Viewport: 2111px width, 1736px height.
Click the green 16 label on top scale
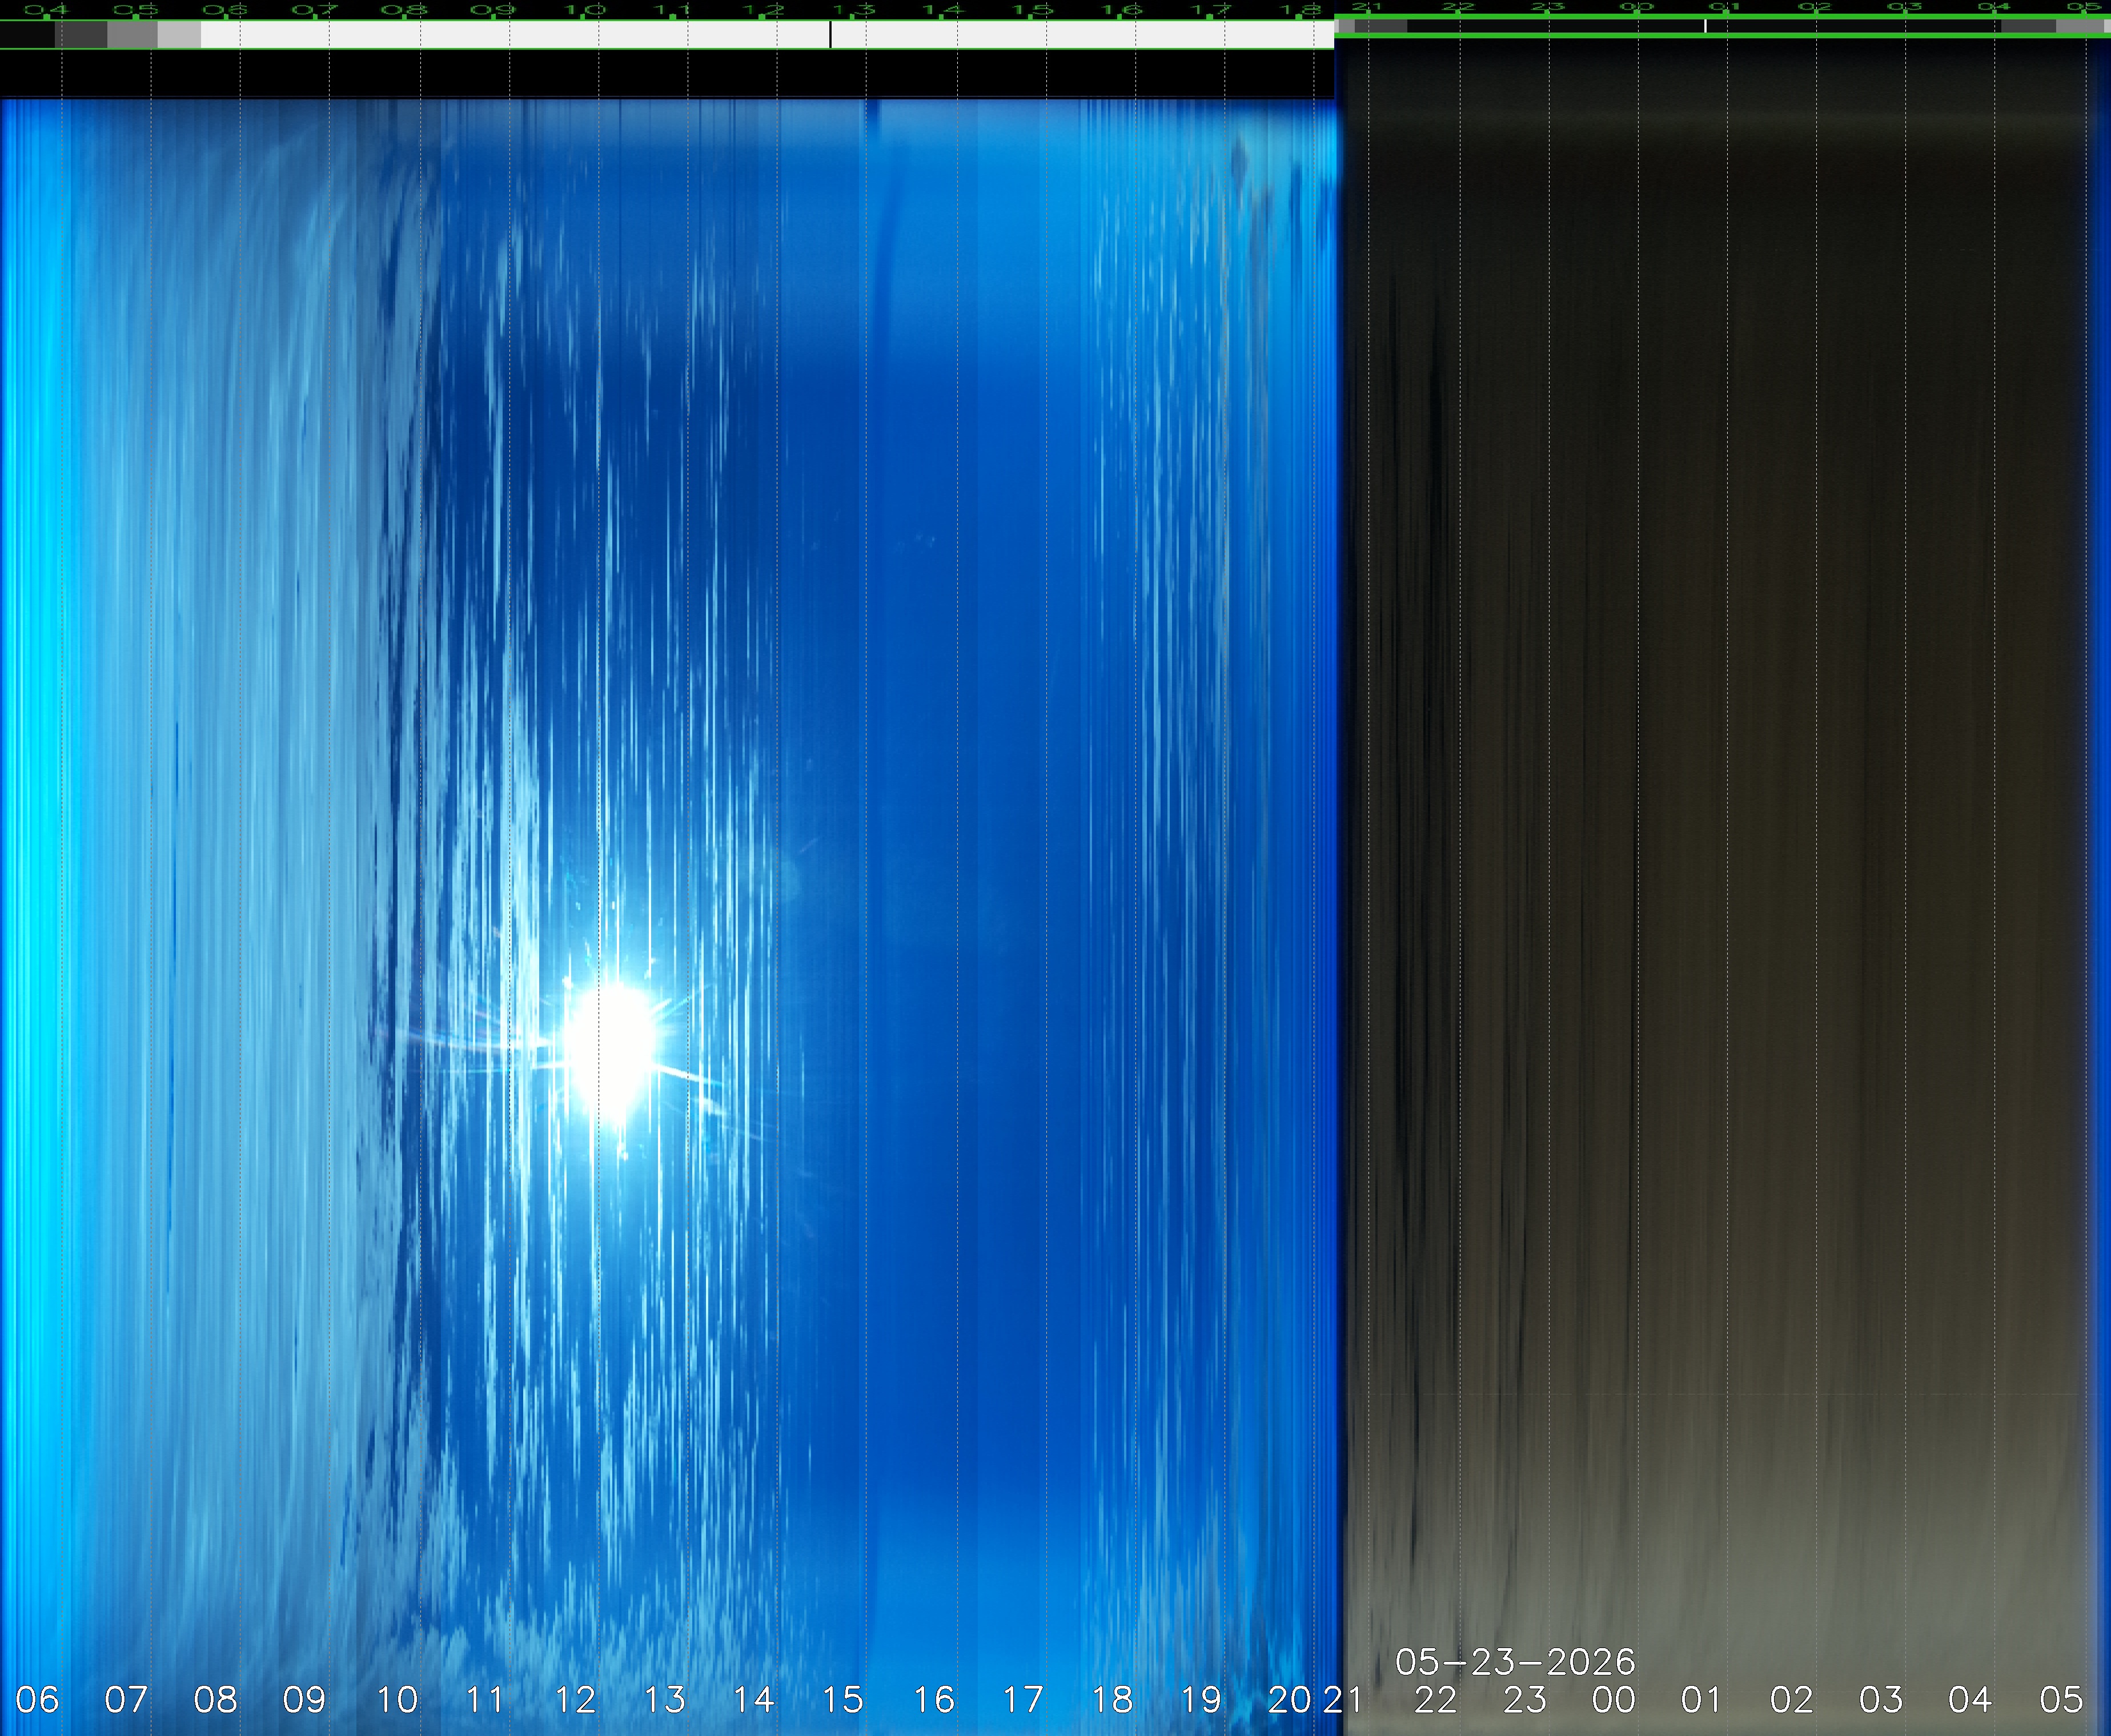click(x=1121, y=10)
